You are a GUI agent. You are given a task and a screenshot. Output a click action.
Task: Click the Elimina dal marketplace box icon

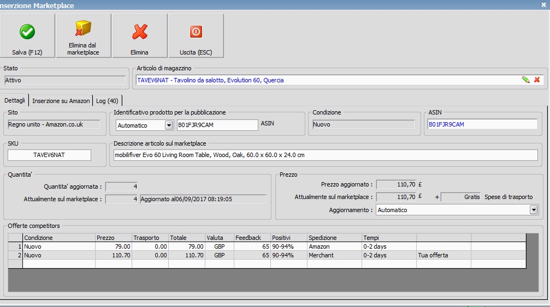(x=84, y=28)
